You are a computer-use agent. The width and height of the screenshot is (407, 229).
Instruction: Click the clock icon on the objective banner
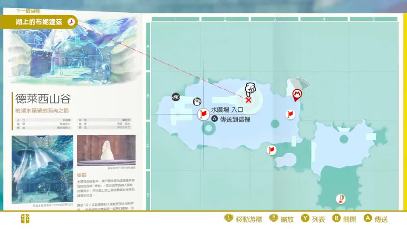click(71, 22)
